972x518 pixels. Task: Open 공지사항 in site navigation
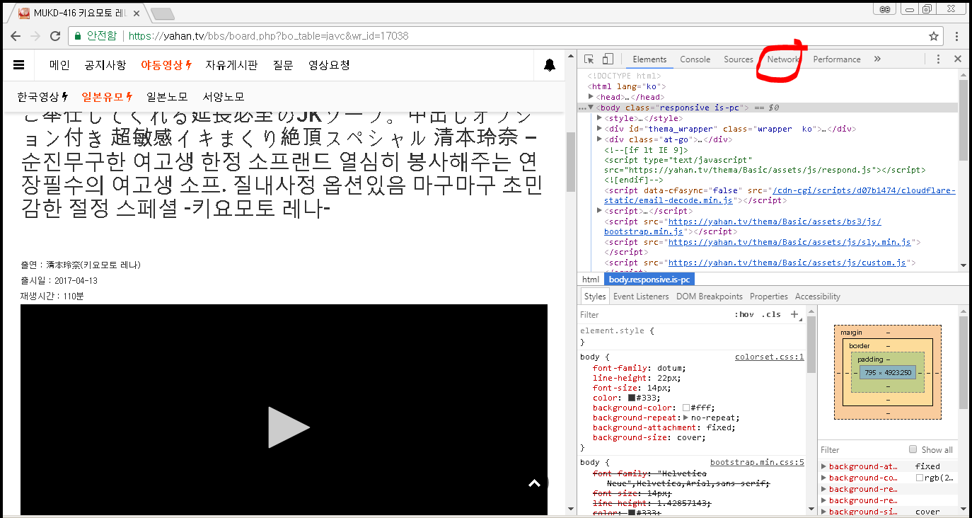(105, 65)
